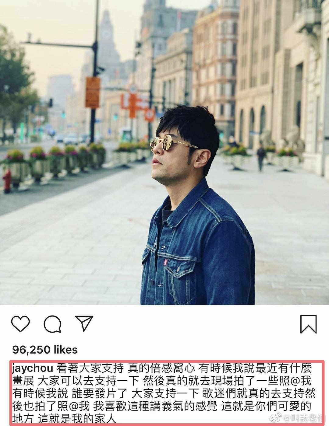This screenshot has height=426, width=329.
Task: View the 96,250 likes list
Action: 45,350
